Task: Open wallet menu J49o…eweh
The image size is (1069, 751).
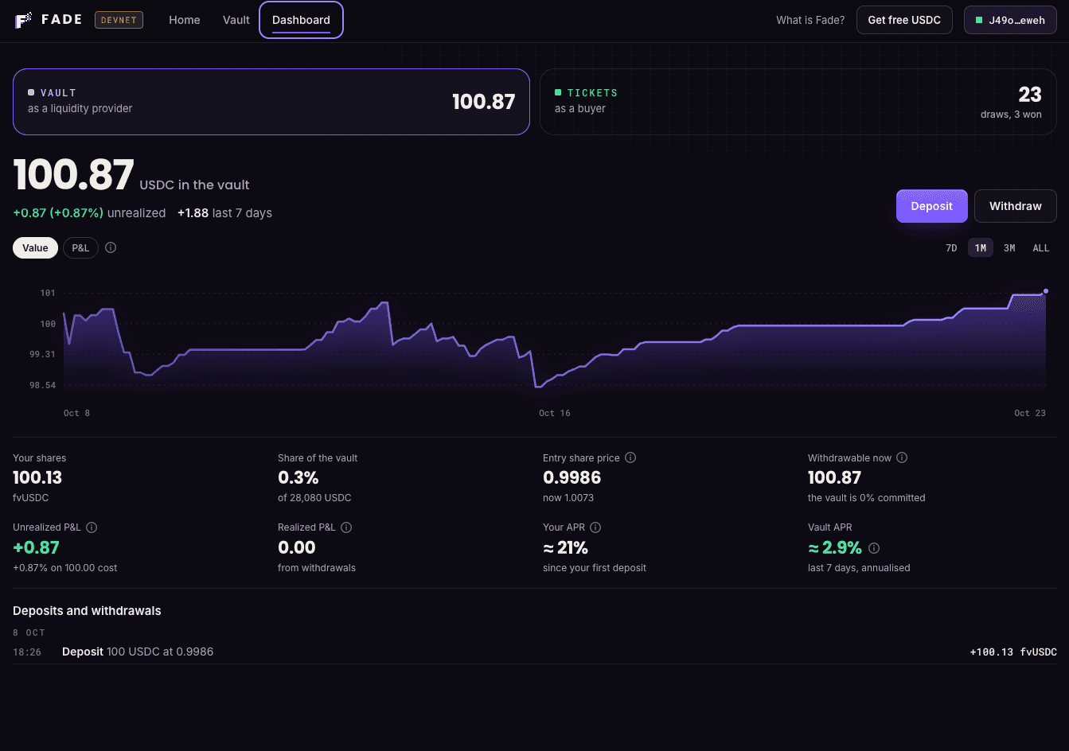Action: 1010,20
